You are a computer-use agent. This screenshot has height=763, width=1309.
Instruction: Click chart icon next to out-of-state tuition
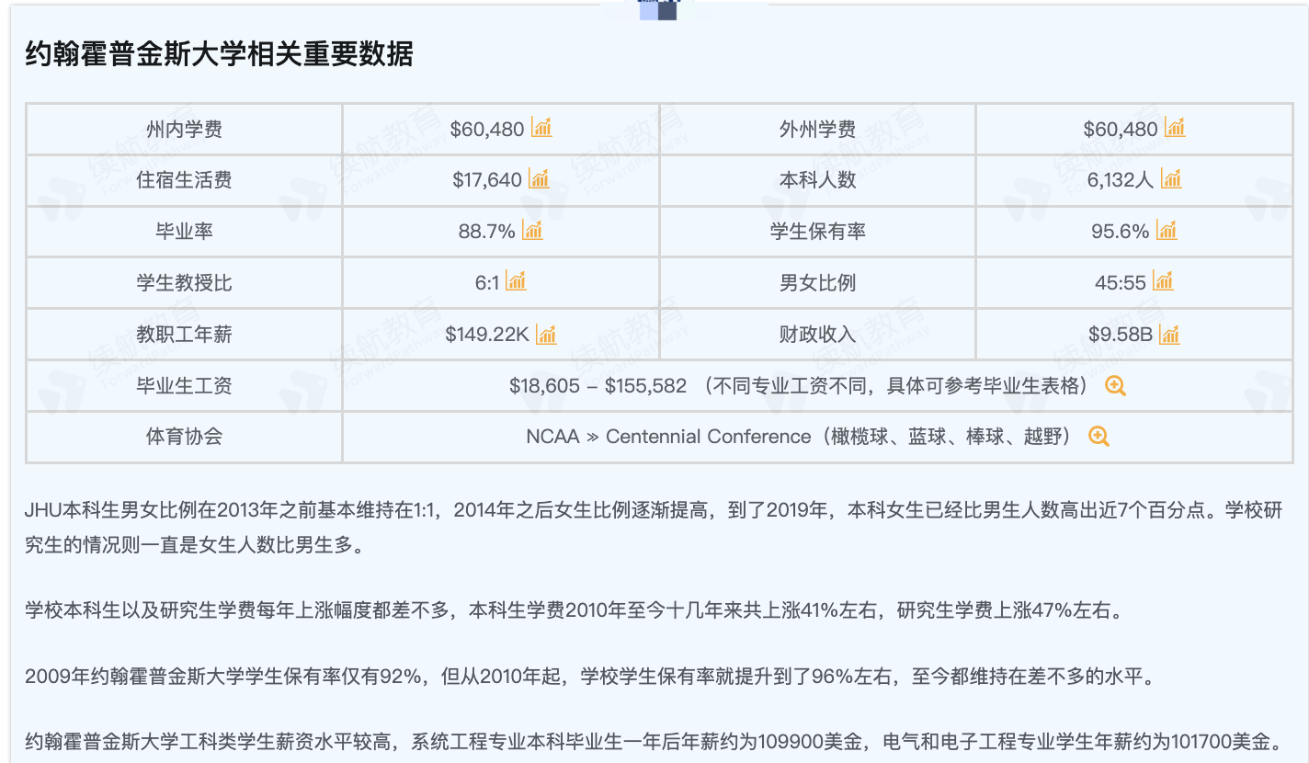[1175, 128]
